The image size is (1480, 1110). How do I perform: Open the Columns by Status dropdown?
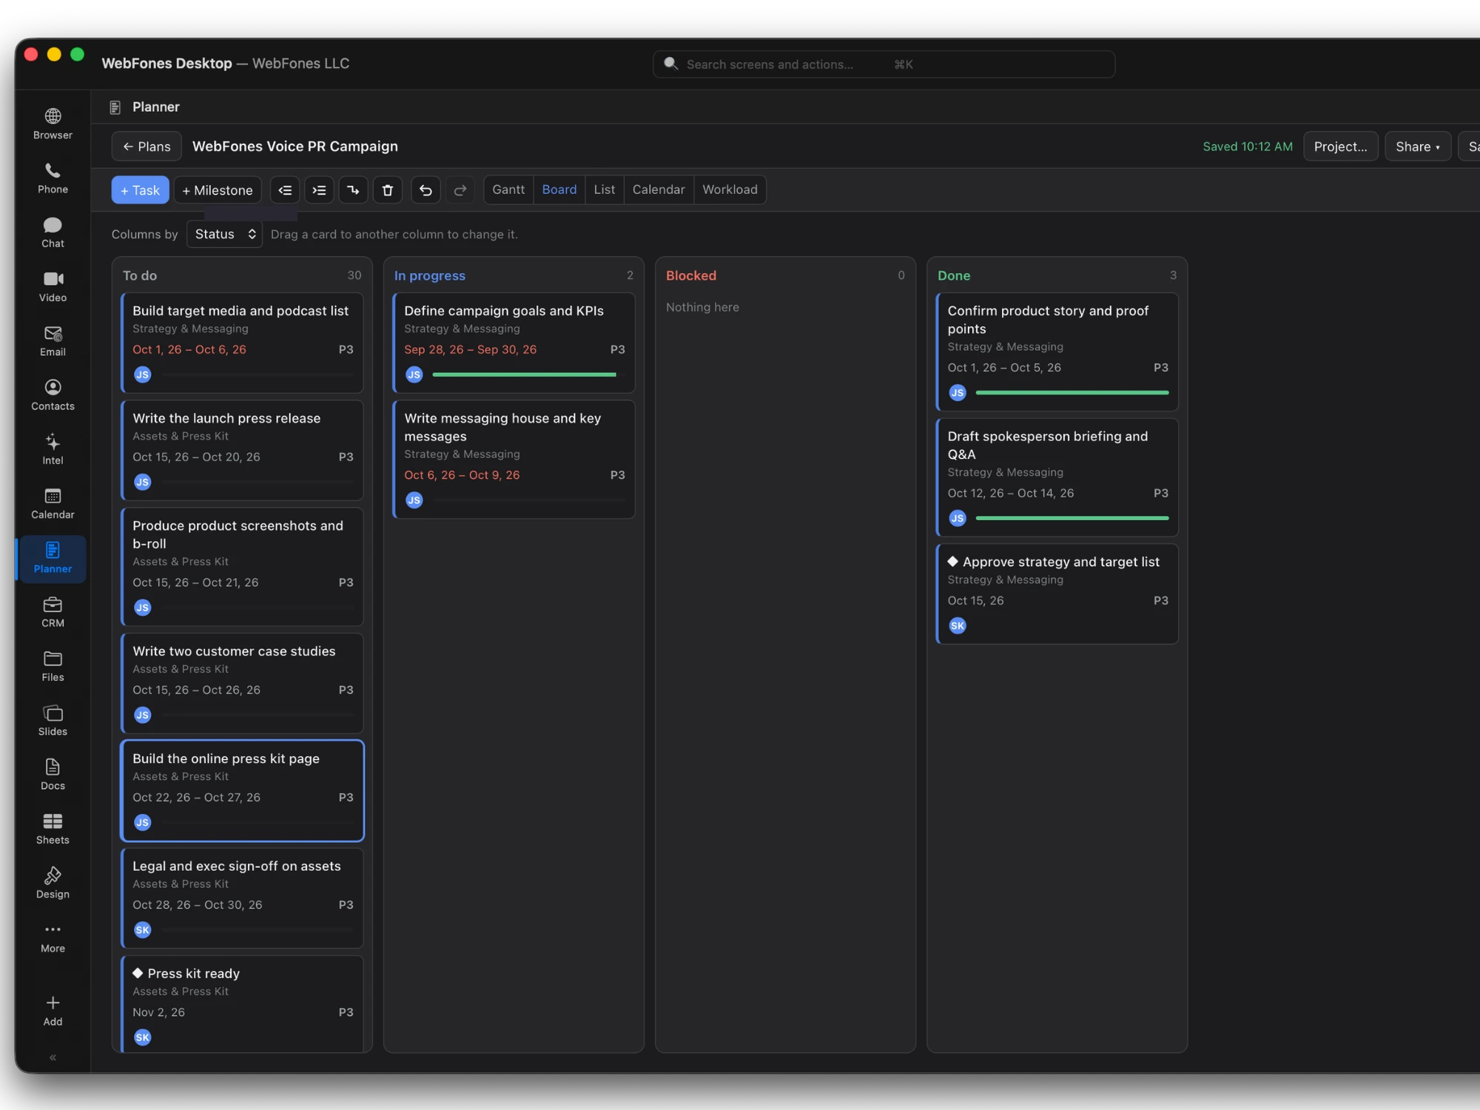click(x=224, y=234)
